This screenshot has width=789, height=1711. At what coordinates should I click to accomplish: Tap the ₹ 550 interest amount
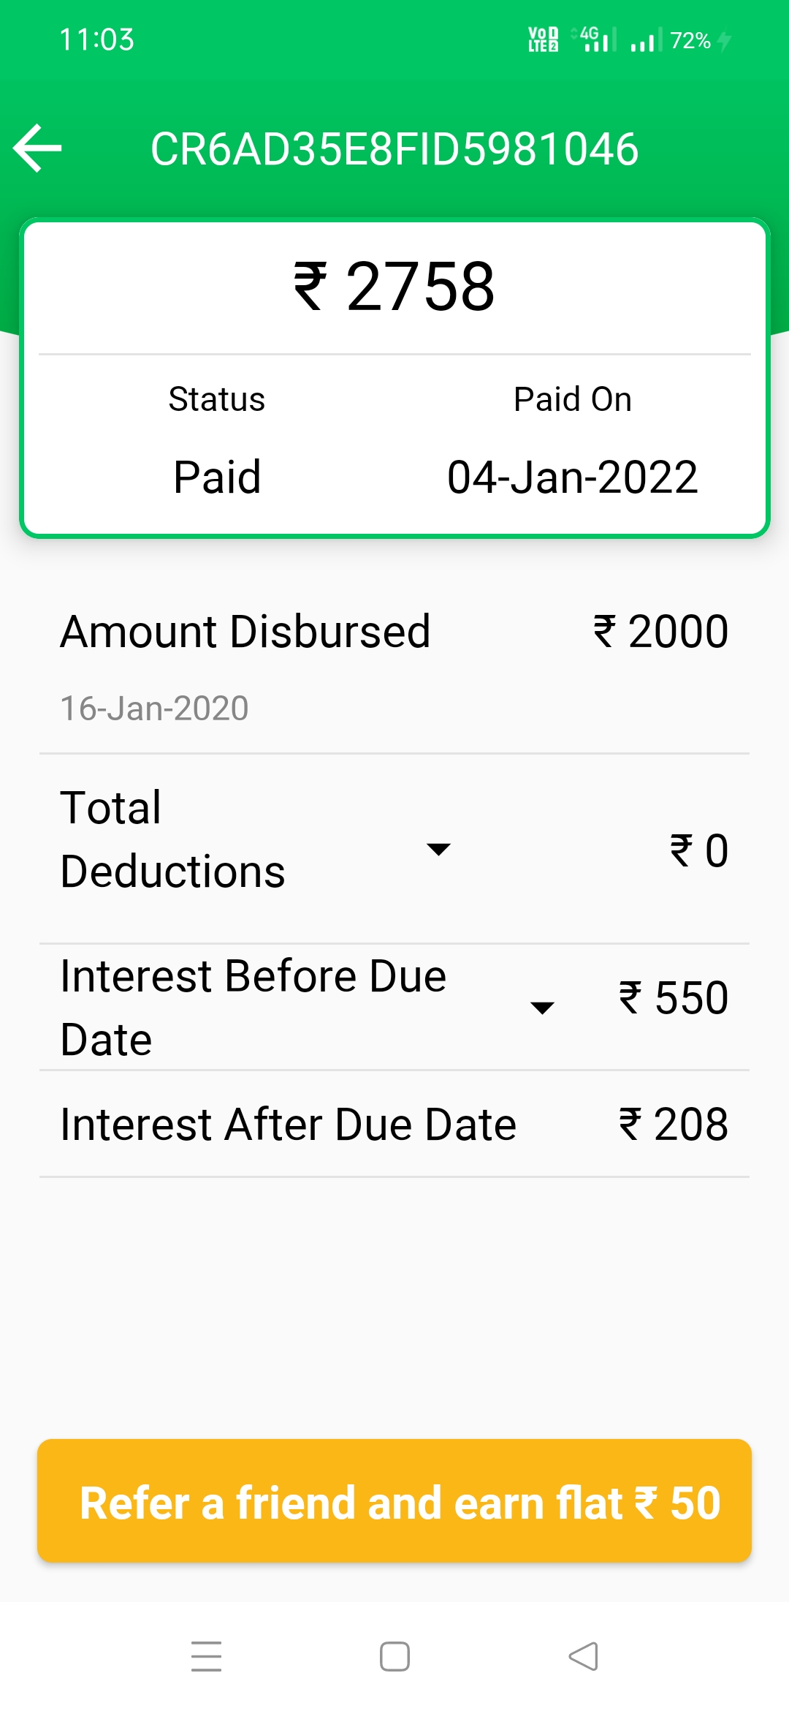click(673, 998)
